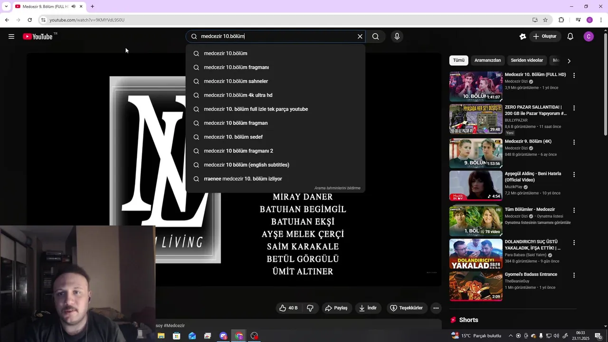608x342 pixels.
Task: Open the weather widget 15°C Parçalı bulutlu
Action: tap(476, 336)
